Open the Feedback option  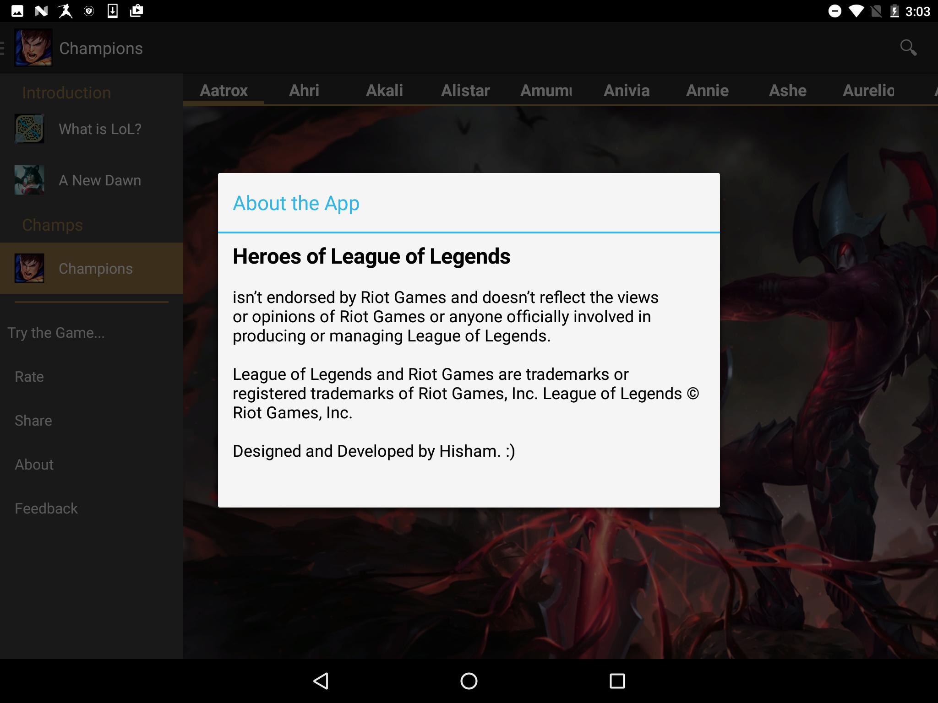(46, 508)
